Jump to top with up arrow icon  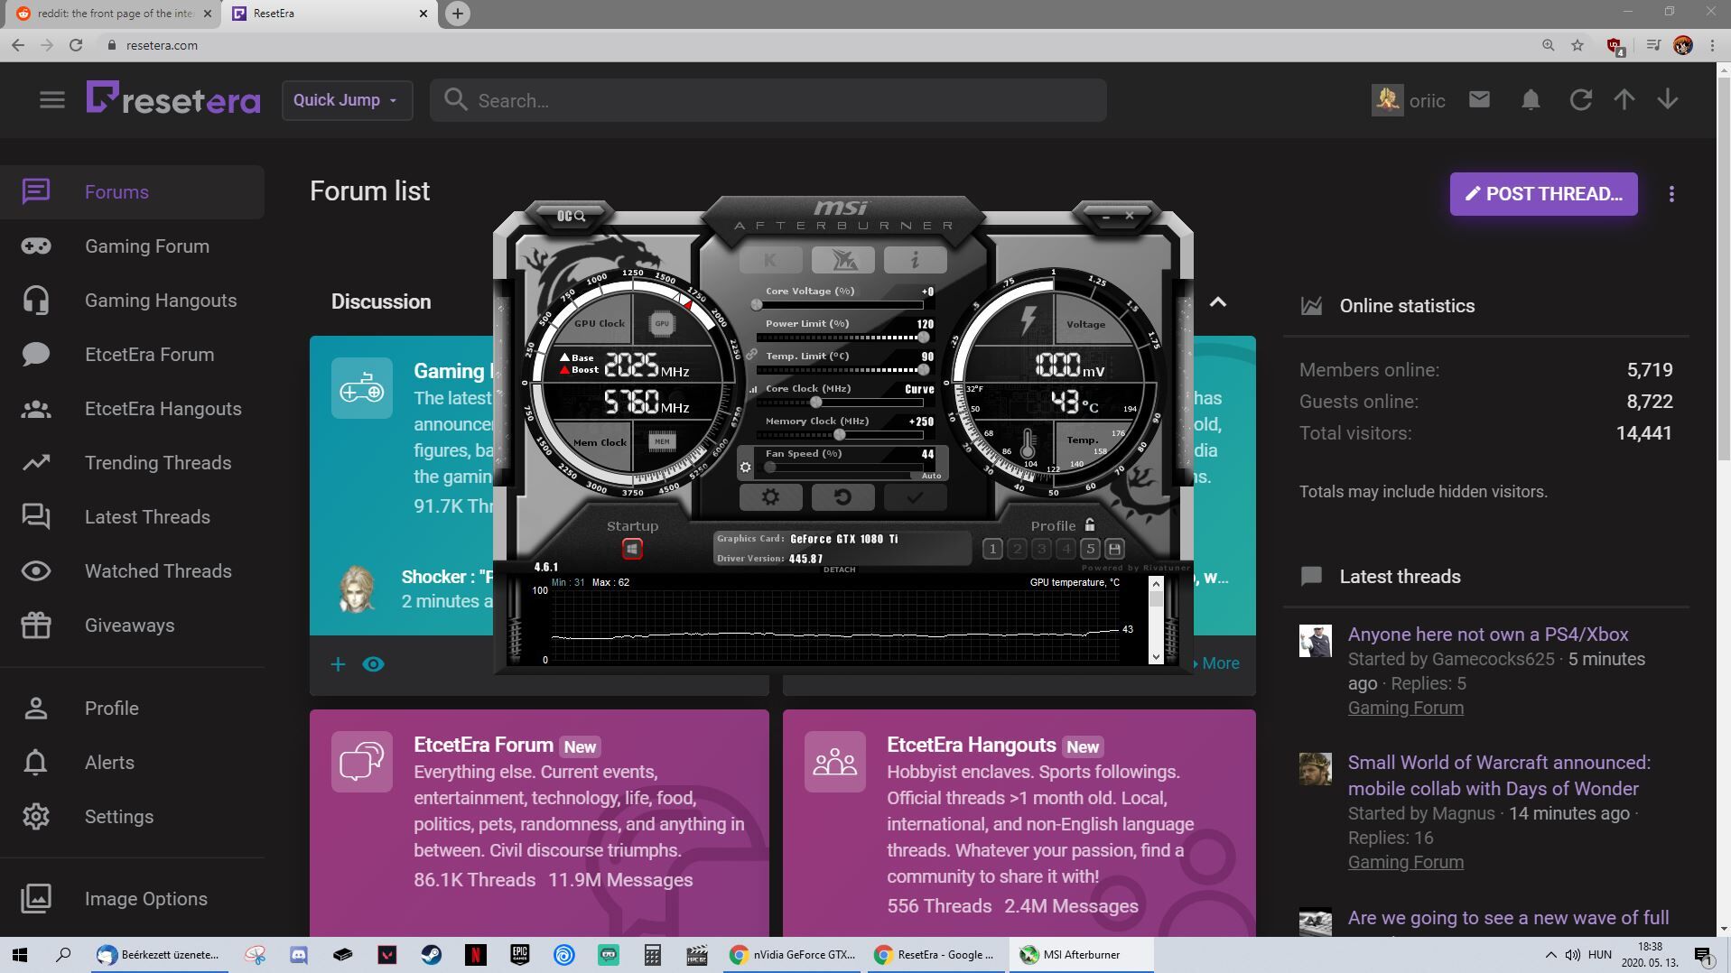(1624, 99)
